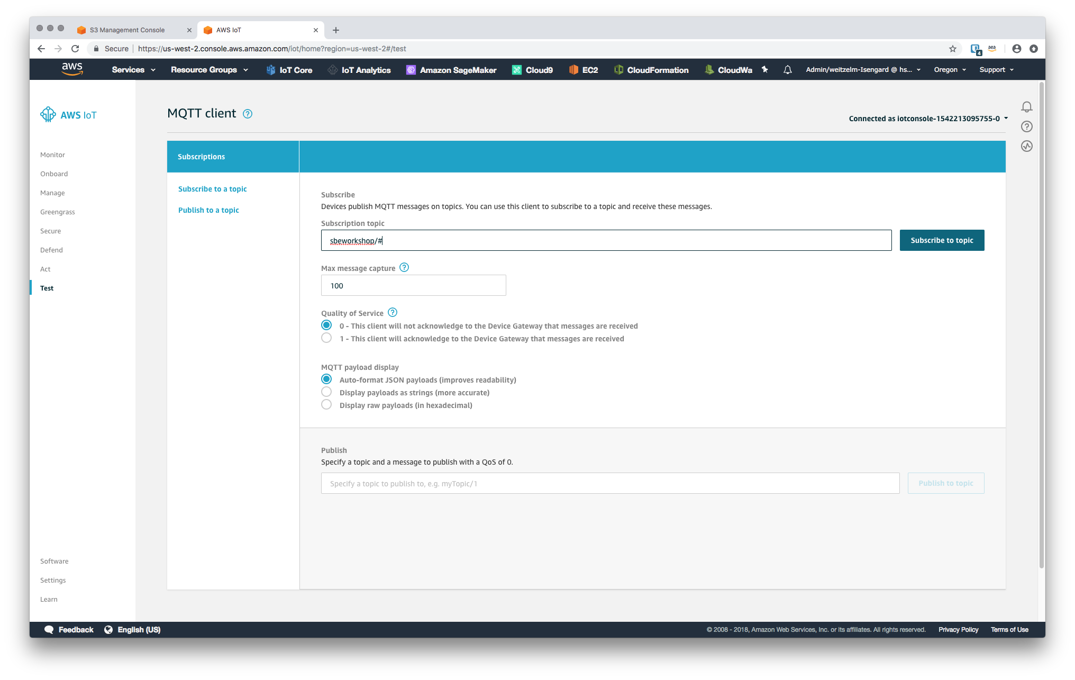Viewport: 1075px width, 680px height.
Task: Click the AWS IoT home logo
Action: click(x=68, y=114)
